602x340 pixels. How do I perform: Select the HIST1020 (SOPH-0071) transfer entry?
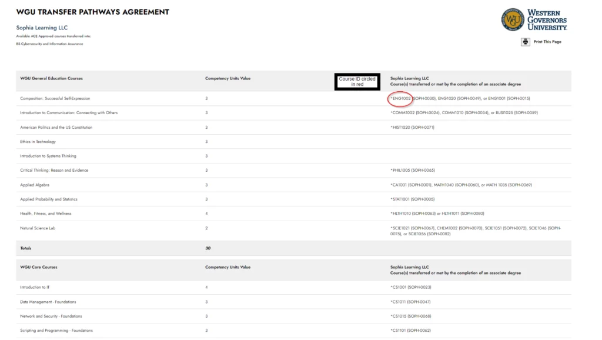[412, 127]
